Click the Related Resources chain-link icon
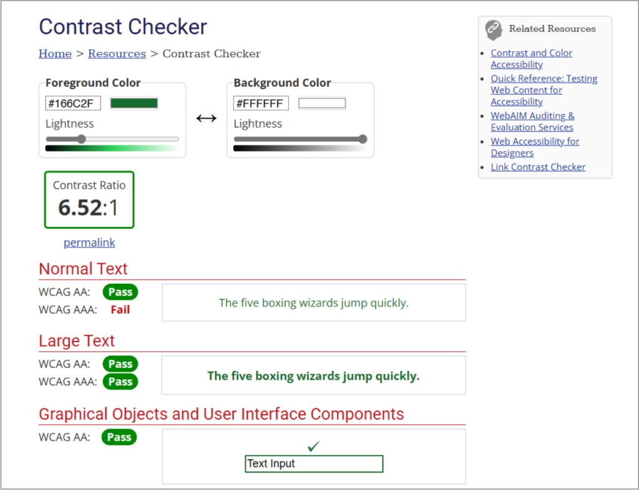Image resolution: width=639 pixels, height=490 pixels. pyautogui.click(x=494, y=29)
